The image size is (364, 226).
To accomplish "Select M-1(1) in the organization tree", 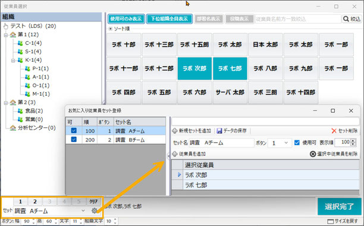I will pyautogui.click(x=41, y=94).
